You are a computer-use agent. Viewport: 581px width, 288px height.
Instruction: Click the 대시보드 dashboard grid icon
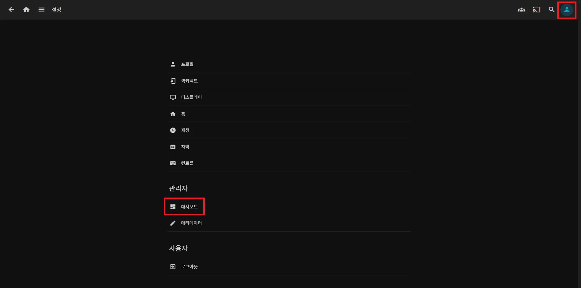(x=173, y=207)
